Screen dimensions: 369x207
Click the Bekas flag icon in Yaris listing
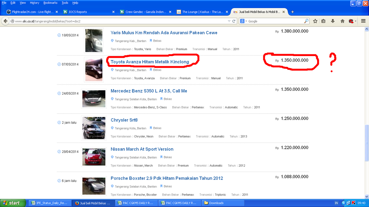151,41
